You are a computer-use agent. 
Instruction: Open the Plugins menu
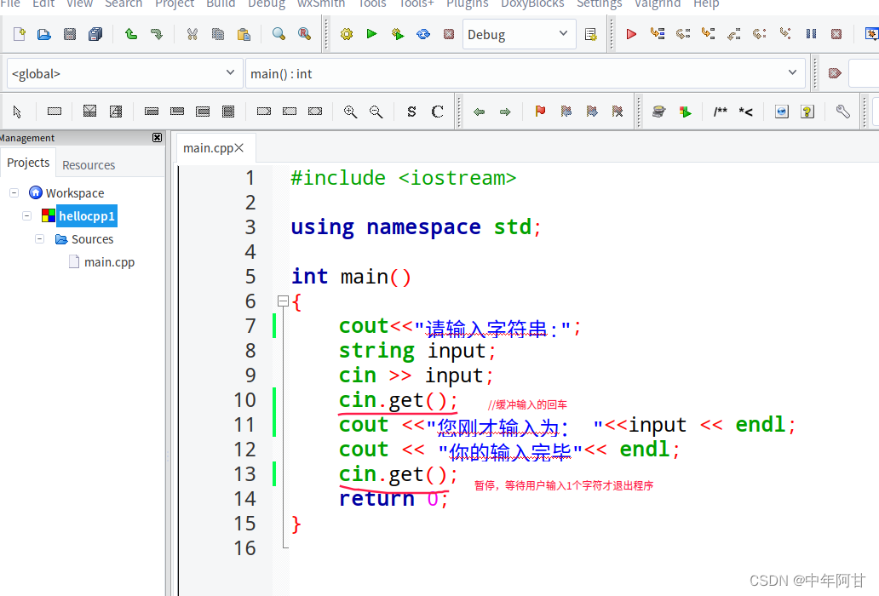pyautogui.click(x=467, y=4)
